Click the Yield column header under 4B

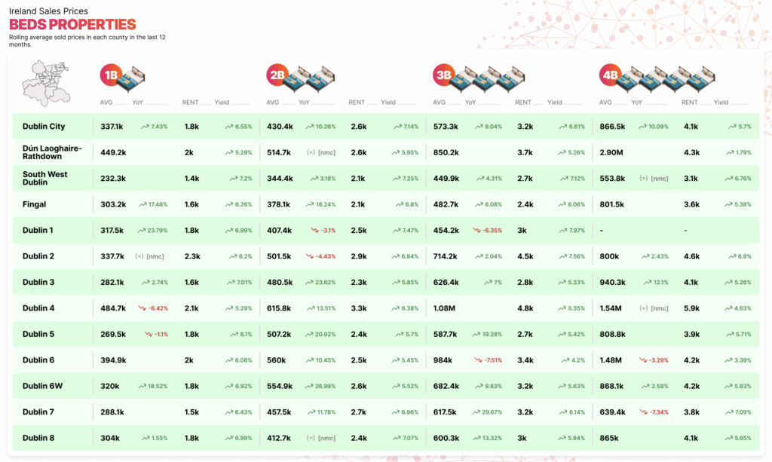coord(721,102)
